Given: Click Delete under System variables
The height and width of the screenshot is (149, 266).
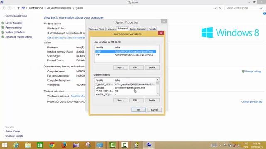Looking at the screenshot, I should (x=152, y=100).
